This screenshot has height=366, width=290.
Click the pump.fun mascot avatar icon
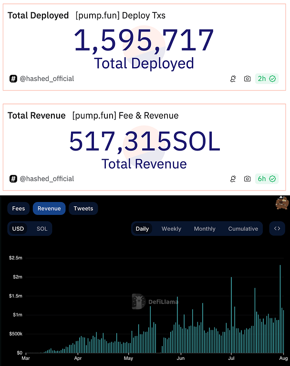pyautogui.click(x=282, y=203)
